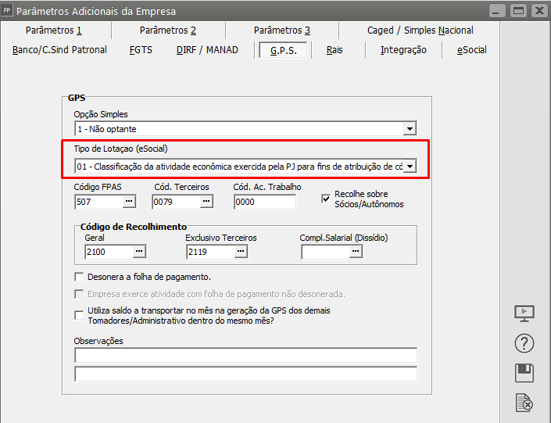Uncheck Recolhe sobre Sócios/Autônomos
Screen dimensions: 551x423
(327, 199)
